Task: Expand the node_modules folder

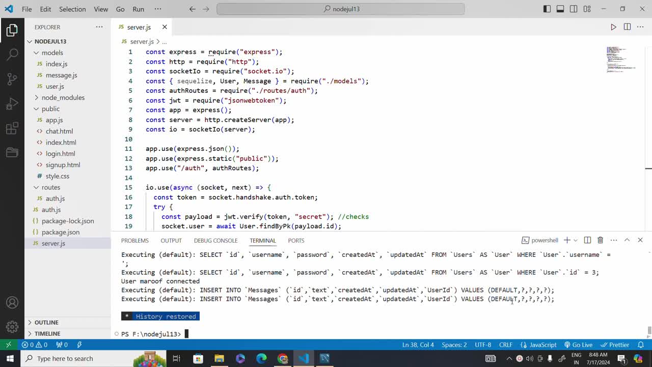Action: pos(68,97)
